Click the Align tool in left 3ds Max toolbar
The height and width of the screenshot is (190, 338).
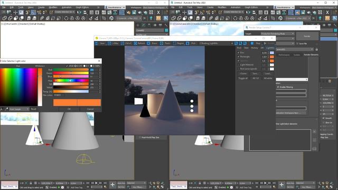point(85,13)
